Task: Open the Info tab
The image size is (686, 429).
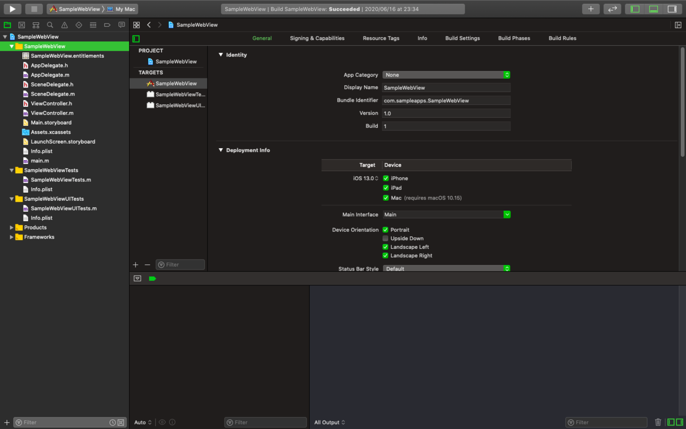Action: coord(422,38)
